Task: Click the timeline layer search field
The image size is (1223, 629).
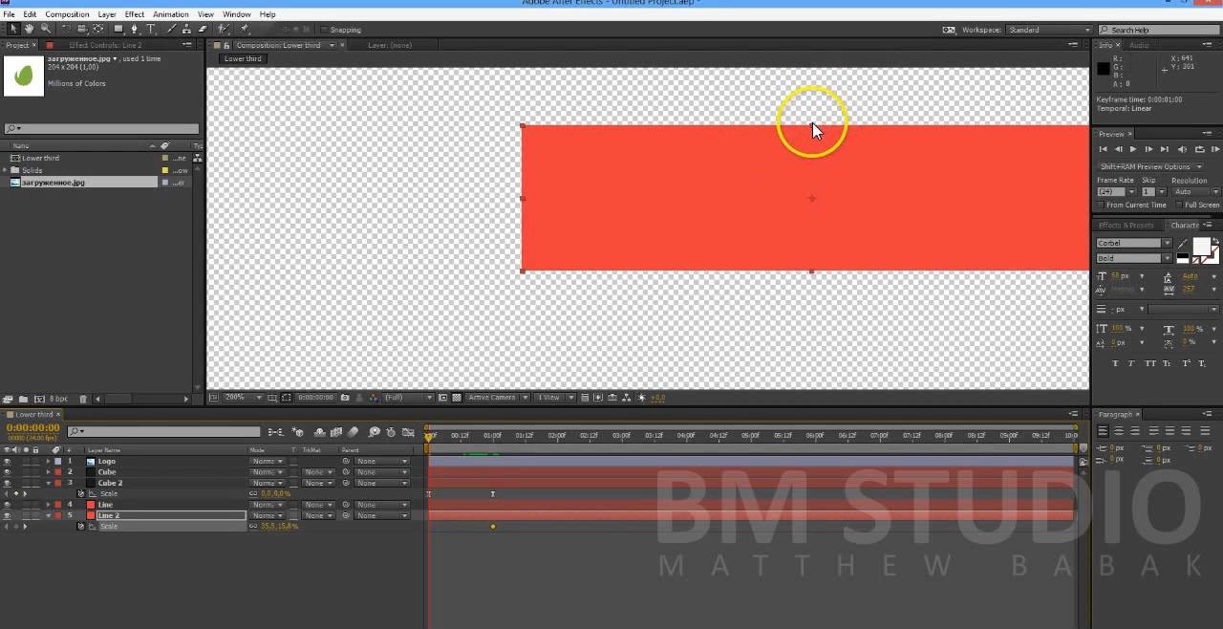Action: [164, 432]
